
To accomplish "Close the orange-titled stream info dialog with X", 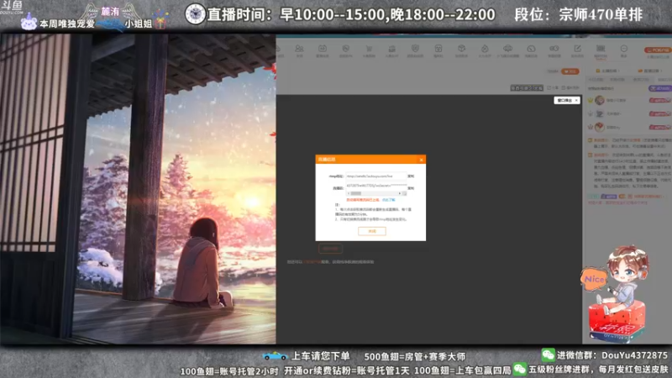I will coord(421,160).
